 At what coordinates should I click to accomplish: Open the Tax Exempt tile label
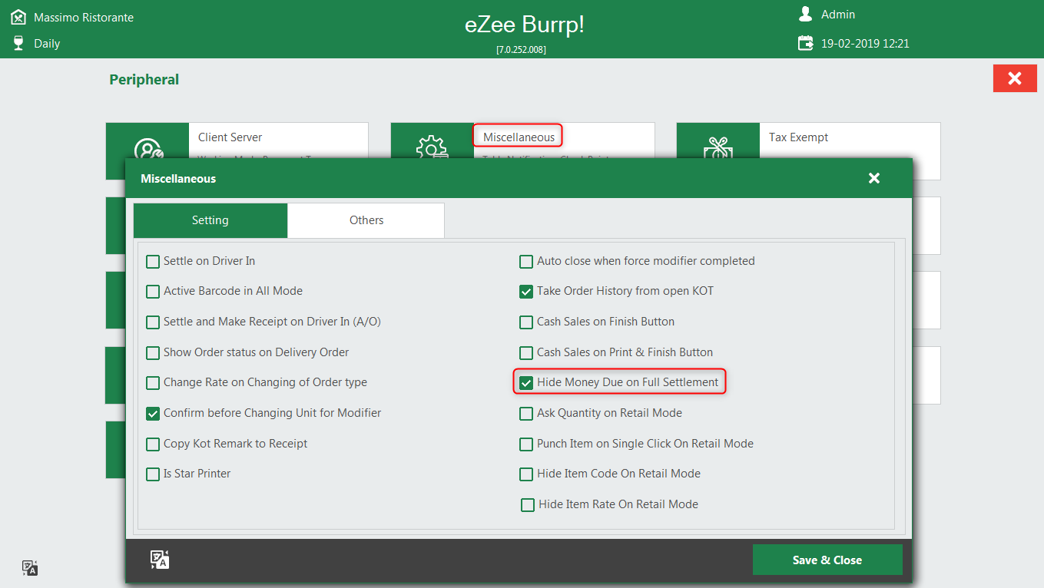pos(798,137)
